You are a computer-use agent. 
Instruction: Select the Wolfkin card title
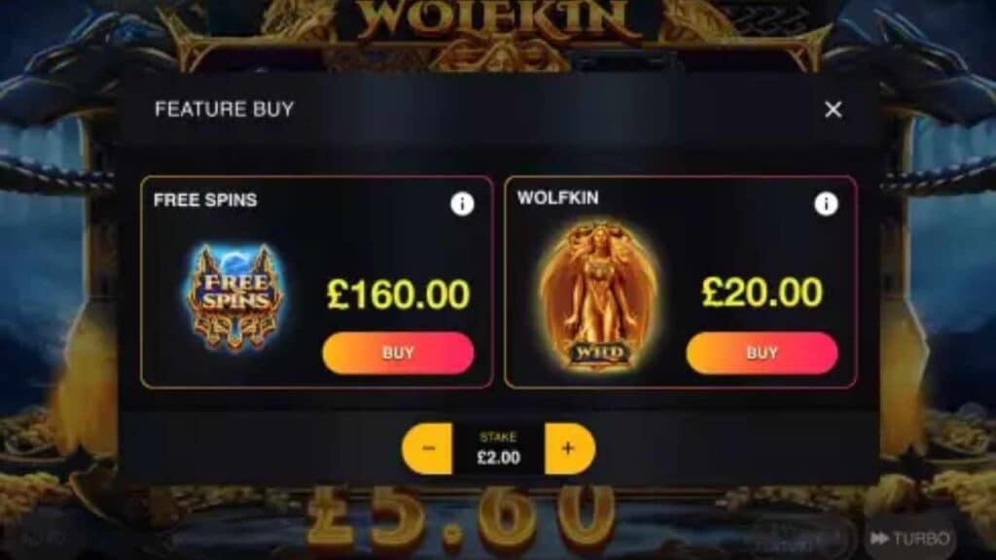557,198
